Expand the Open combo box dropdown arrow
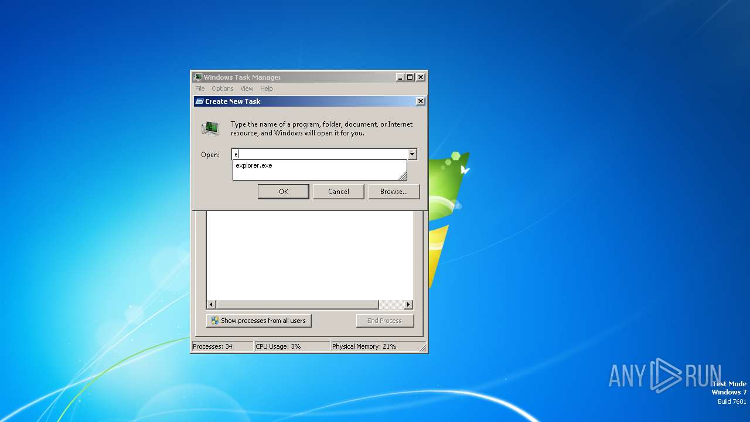This screenshot has height=422, width=750. click(412, 154)
